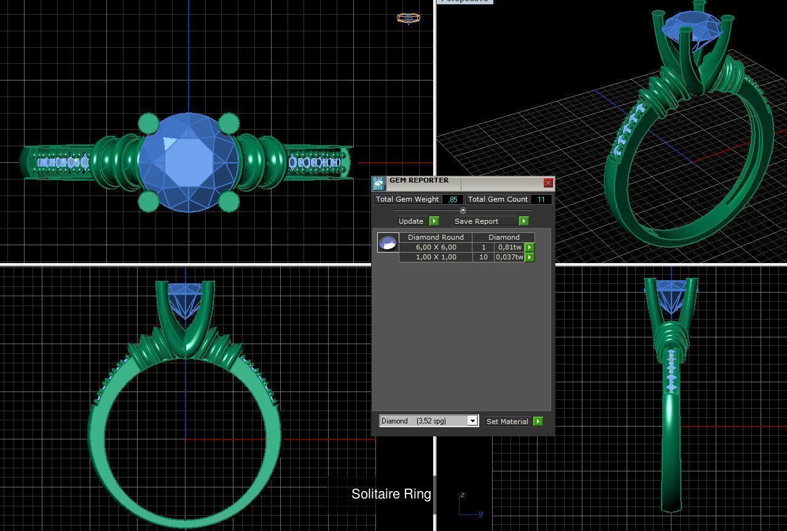Click the green arrow on the 0,037tw row

[x=530, y=258]
